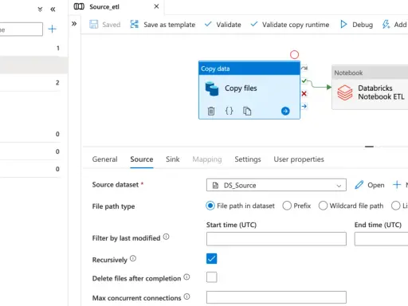
Task: Click the Saved button in toolbar
Action: pos(104,25)
